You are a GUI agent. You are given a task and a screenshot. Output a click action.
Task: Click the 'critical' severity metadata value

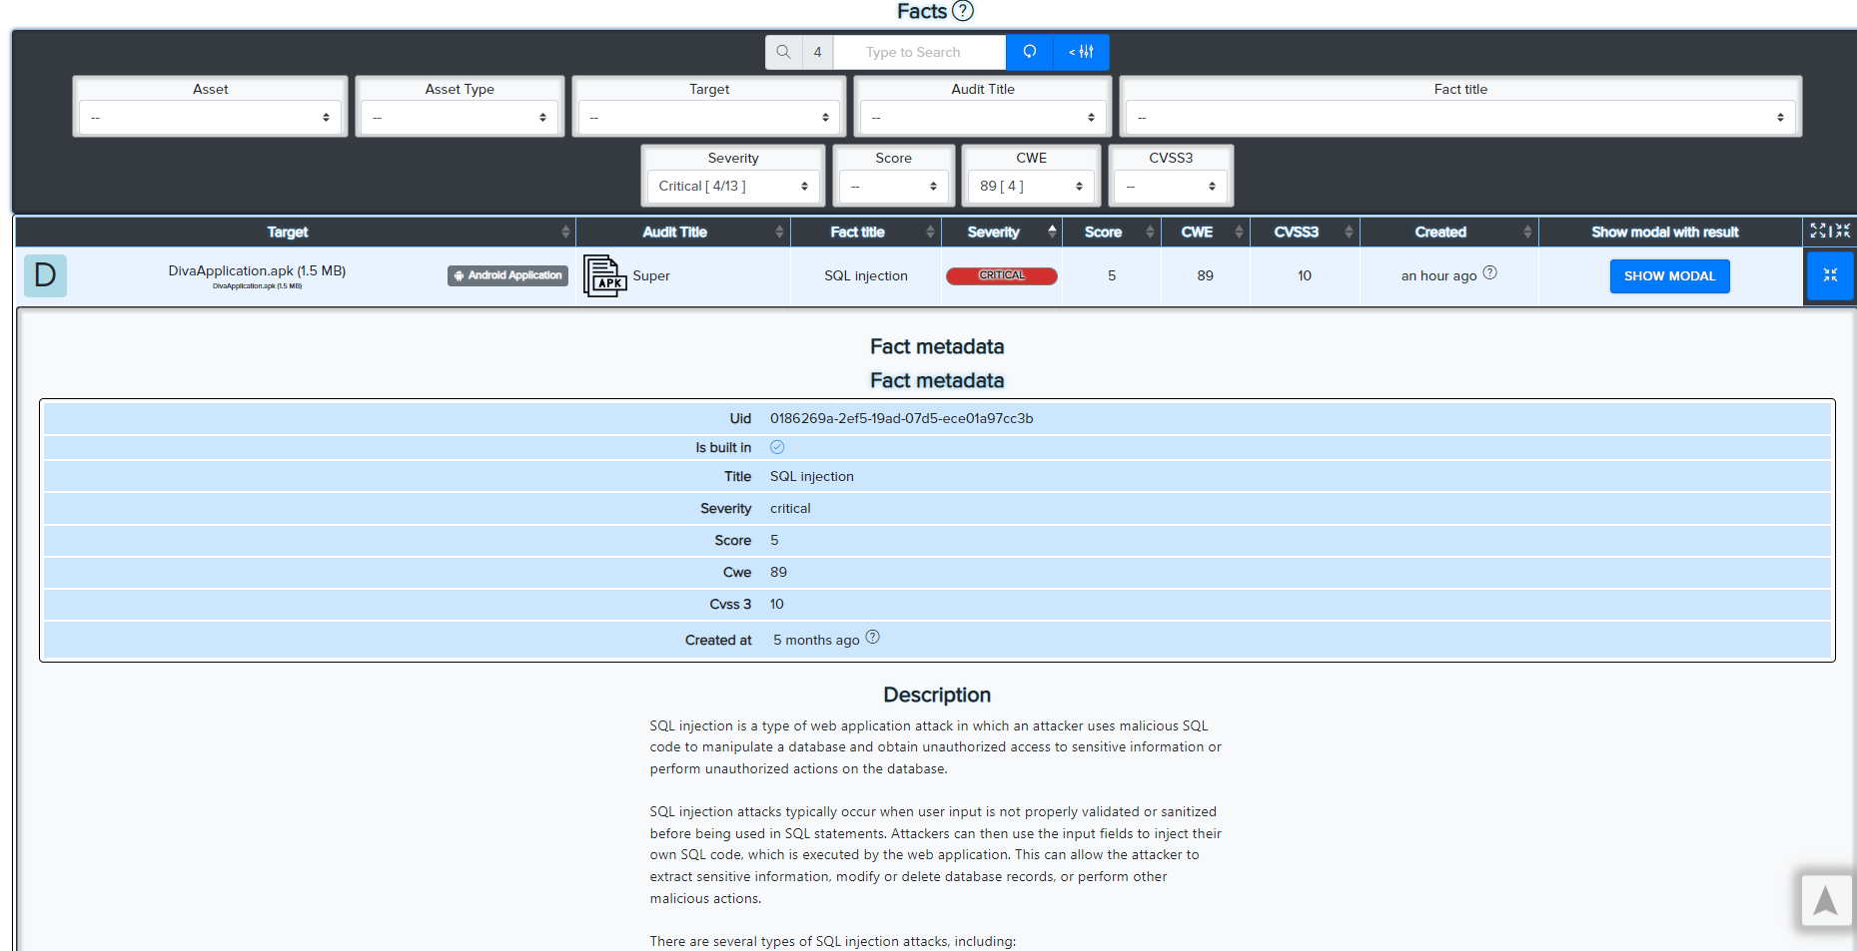(x=790, y=508)
